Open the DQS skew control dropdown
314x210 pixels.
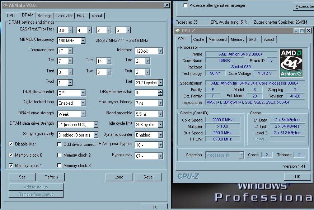coord(83,93)
